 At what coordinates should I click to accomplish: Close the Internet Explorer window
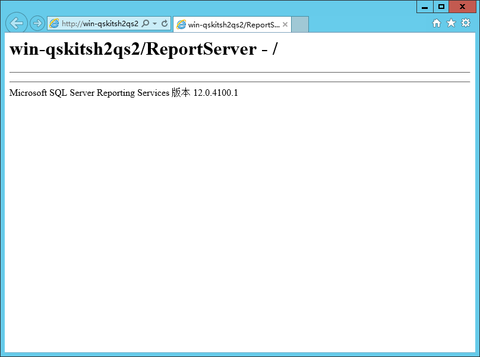point(463,7)
